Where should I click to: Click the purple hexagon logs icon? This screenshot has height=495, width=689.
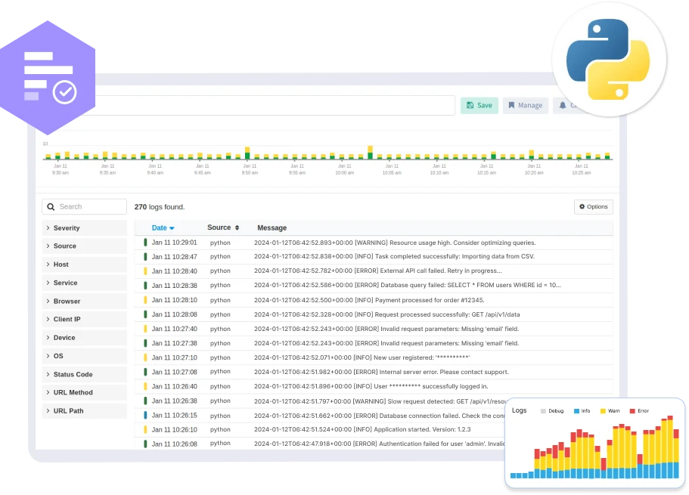point(48,78)
